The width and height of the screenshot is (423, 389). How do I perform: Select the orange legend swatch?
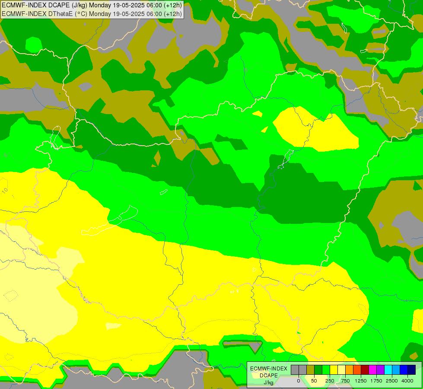coord(350,370)
